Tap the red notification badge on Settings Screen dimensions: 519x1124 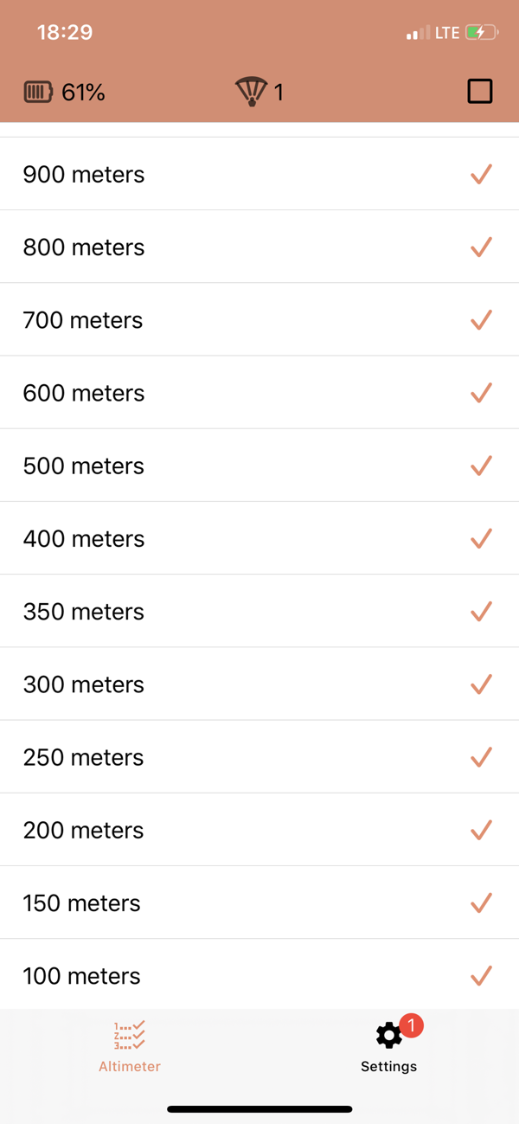click(412, 1024)
